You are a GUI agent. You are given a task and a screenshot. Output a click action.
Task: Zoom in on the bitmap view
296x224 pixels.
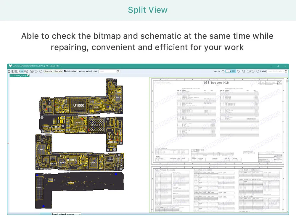(31, 71)
